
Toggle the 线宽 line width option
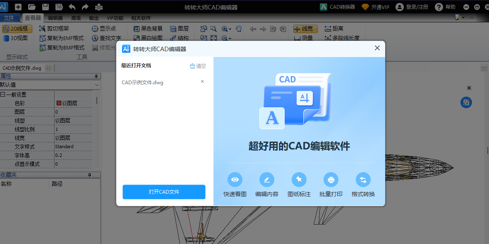tap(305, 29)
